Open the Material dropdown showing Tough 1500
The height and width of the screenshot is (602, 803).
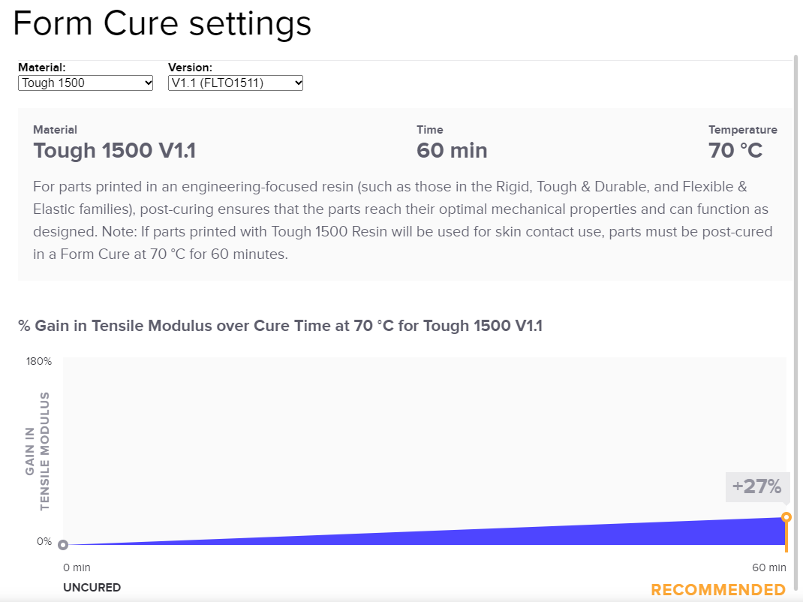(86, 83)
